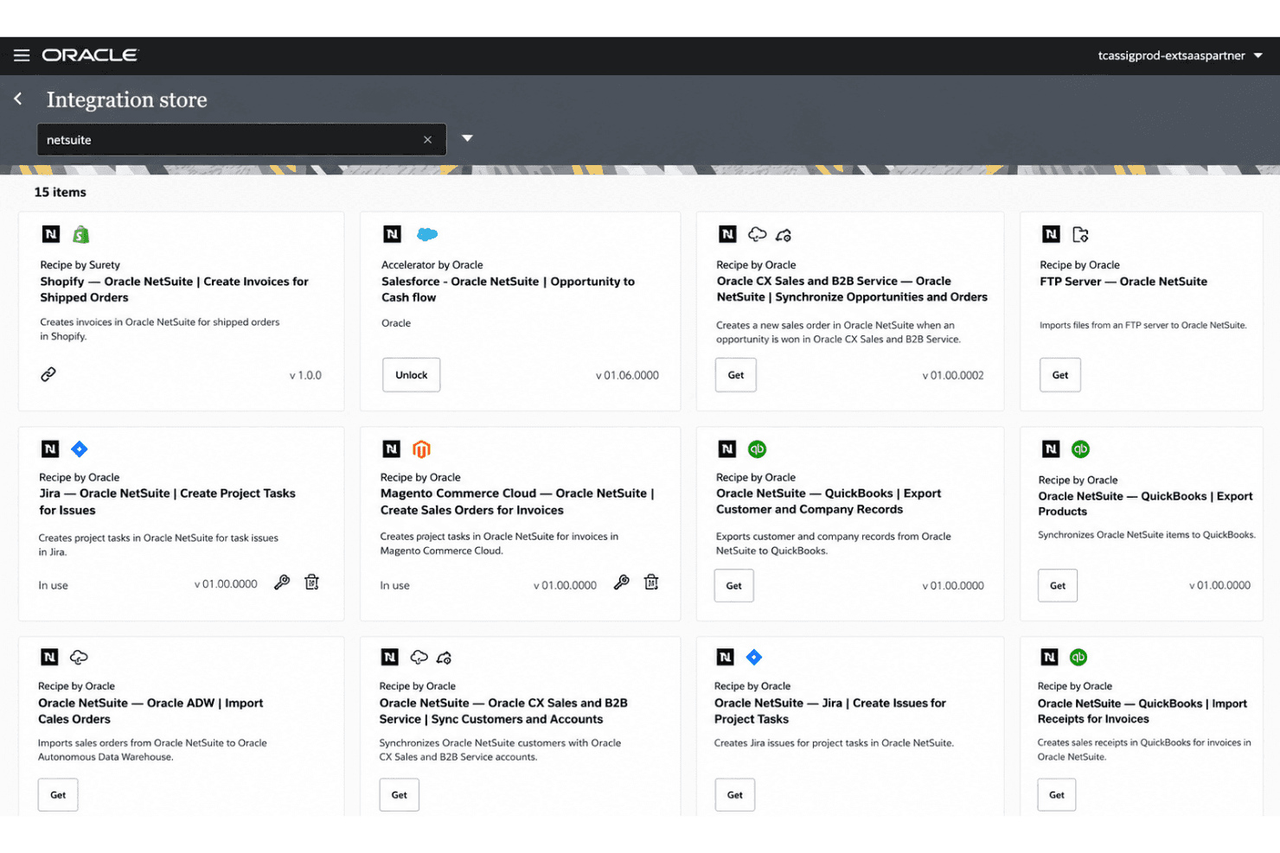Image resolution: width=1280 pixels, height=853 pixels.
Task: Click QuickBooks icon on Export Products card
Action: click(x=1081, y=449)
